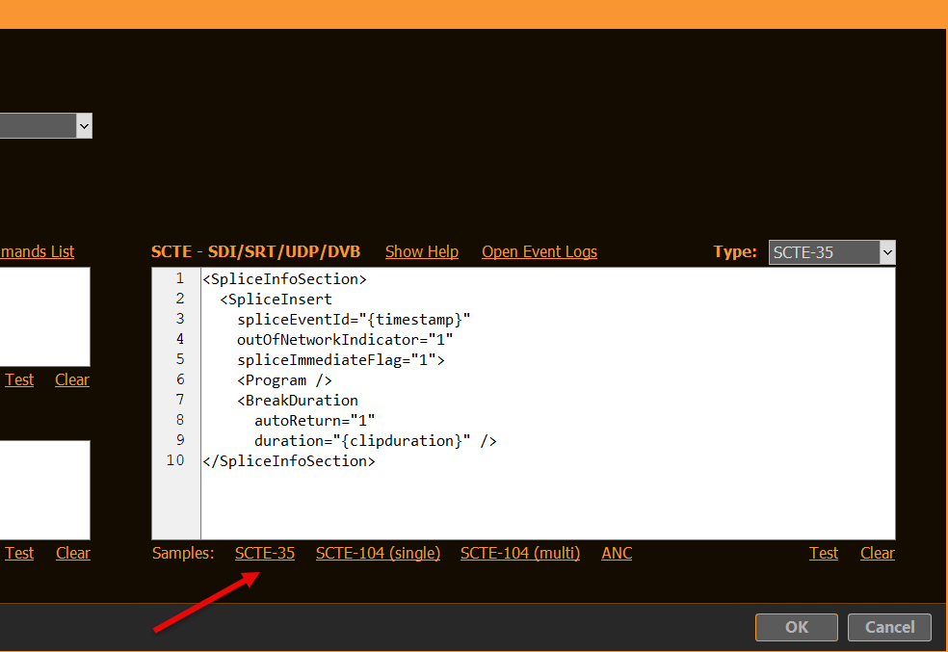
Task: Click line number 1 in the gutter
Action: [179, 278]
